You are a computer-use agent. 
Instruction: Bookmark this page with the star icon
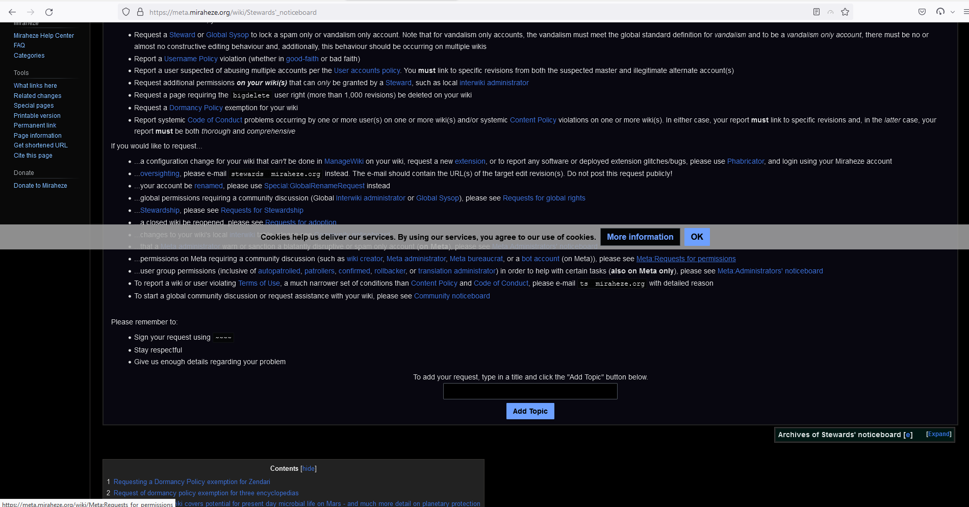click(x=845, y=12)
